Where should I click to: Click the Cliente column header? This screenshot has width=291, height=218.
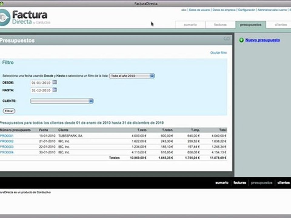click(x=63, y=130)
